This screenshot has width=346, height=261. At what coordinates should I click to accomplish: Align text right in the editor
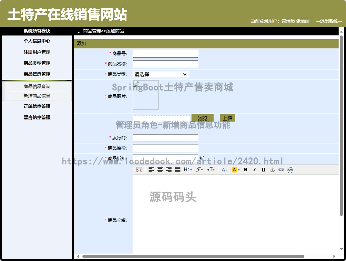[x=169, y=170]
